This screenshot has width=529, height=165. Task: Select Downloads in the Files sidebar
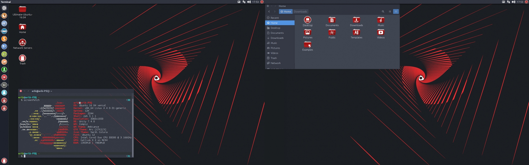pos(280,38)
